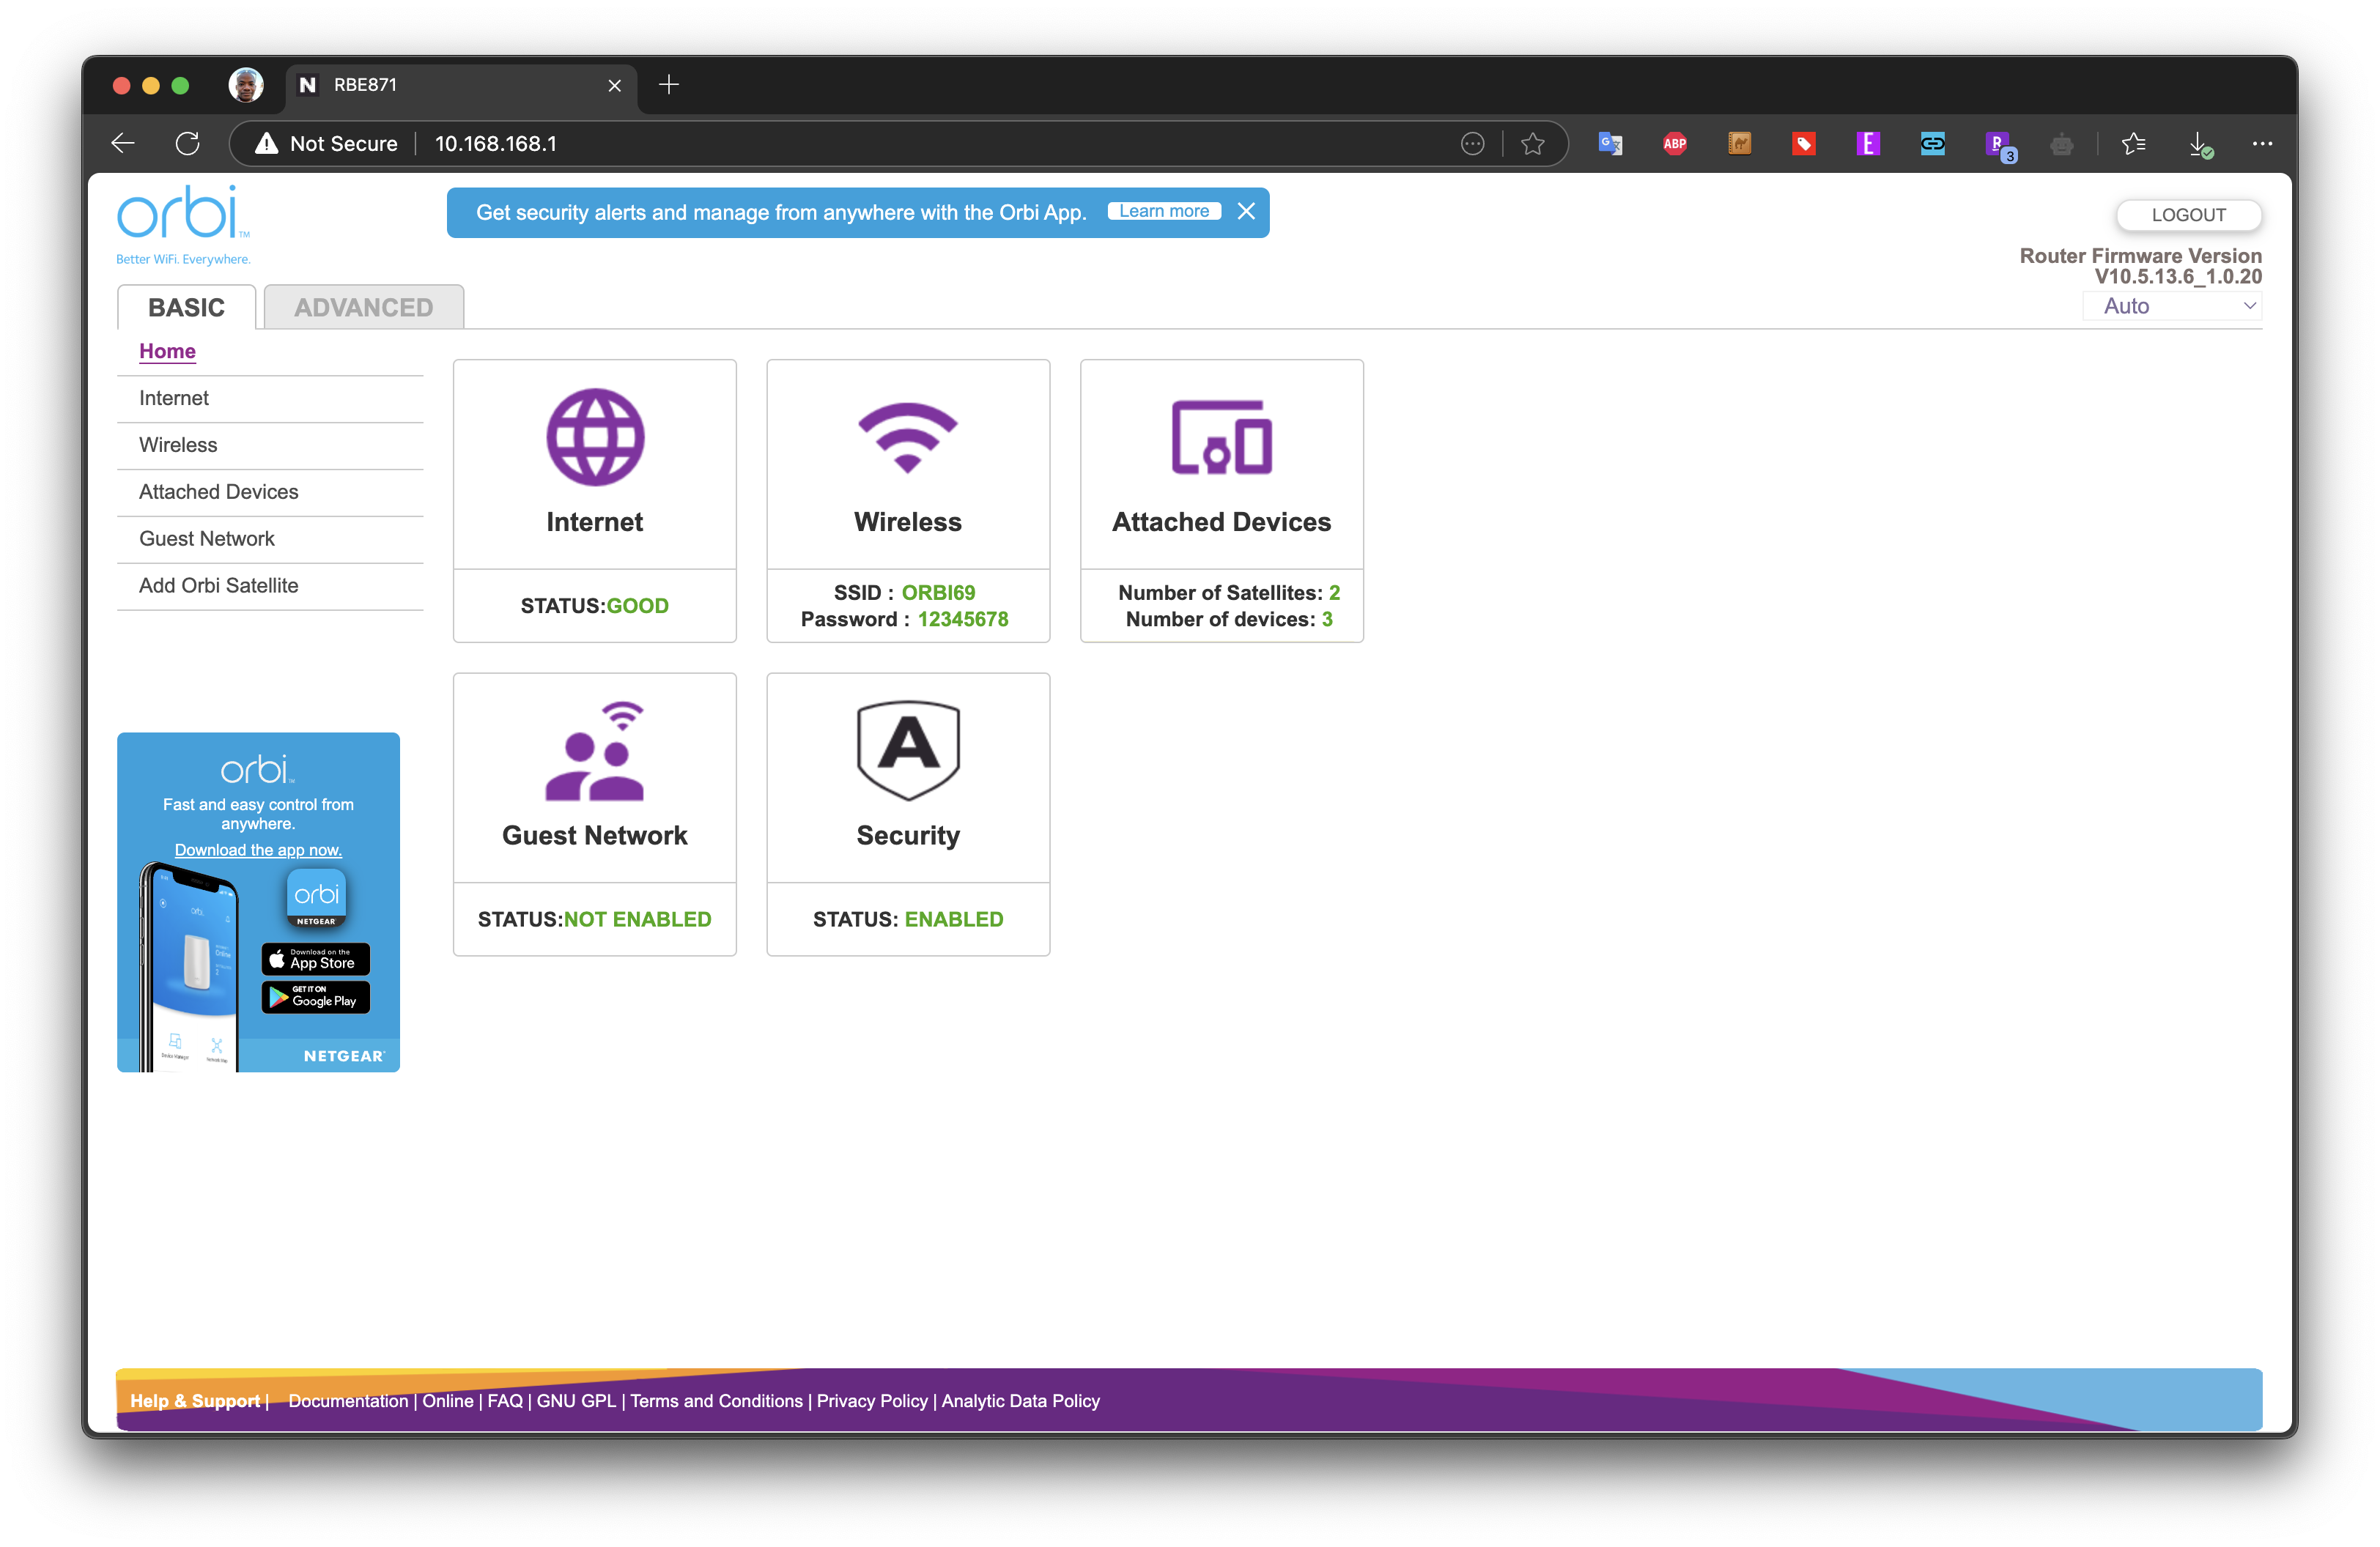Click the Orbi NETGEAR app icon in ad
2380x1547 pixels.
pos(316,897)
